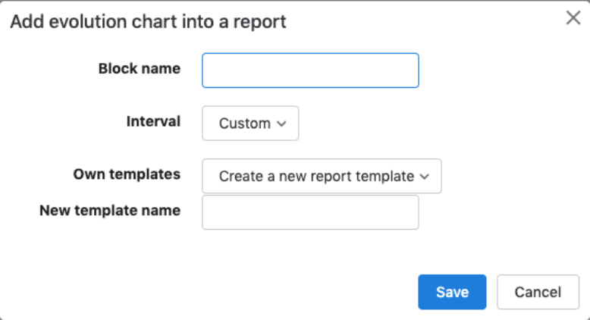Close the dialog with the X icon
Image resolution: width=590 pixels, height=320 pixels.
point(573,17)
